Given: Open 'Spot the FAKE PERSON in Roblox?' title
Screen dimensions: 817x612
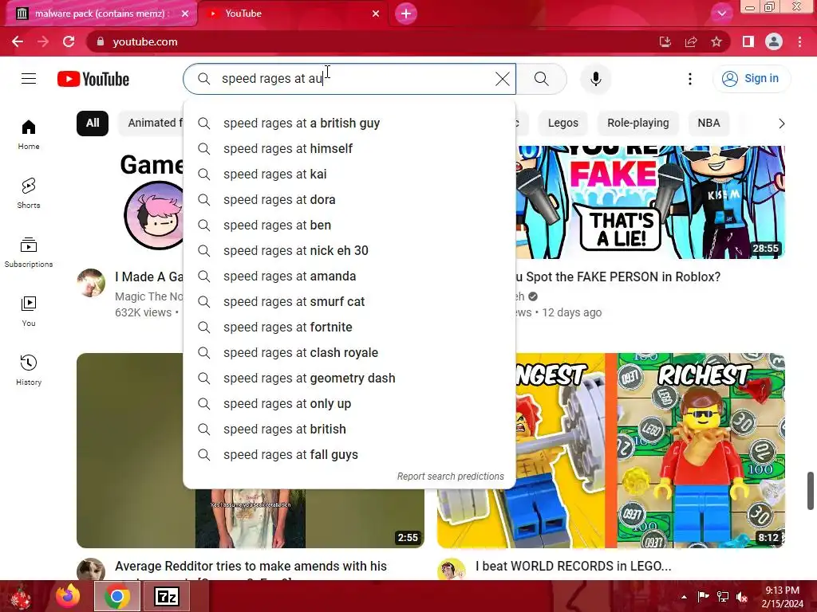Looking at the screenshot, I should pos(618,277).
